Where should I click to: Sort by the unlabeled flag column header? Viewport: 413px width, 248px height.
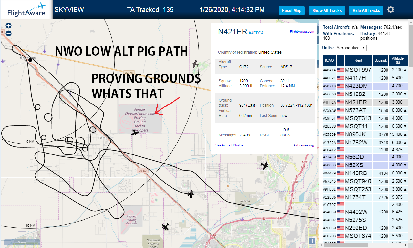(340, 60)
